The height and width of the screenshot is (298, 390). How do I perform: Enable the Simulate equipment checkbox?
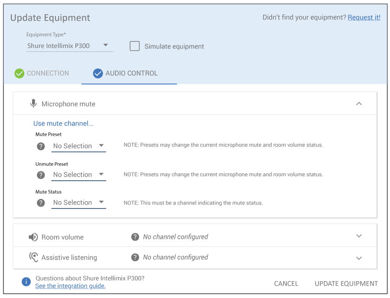(x=135, y=46)
